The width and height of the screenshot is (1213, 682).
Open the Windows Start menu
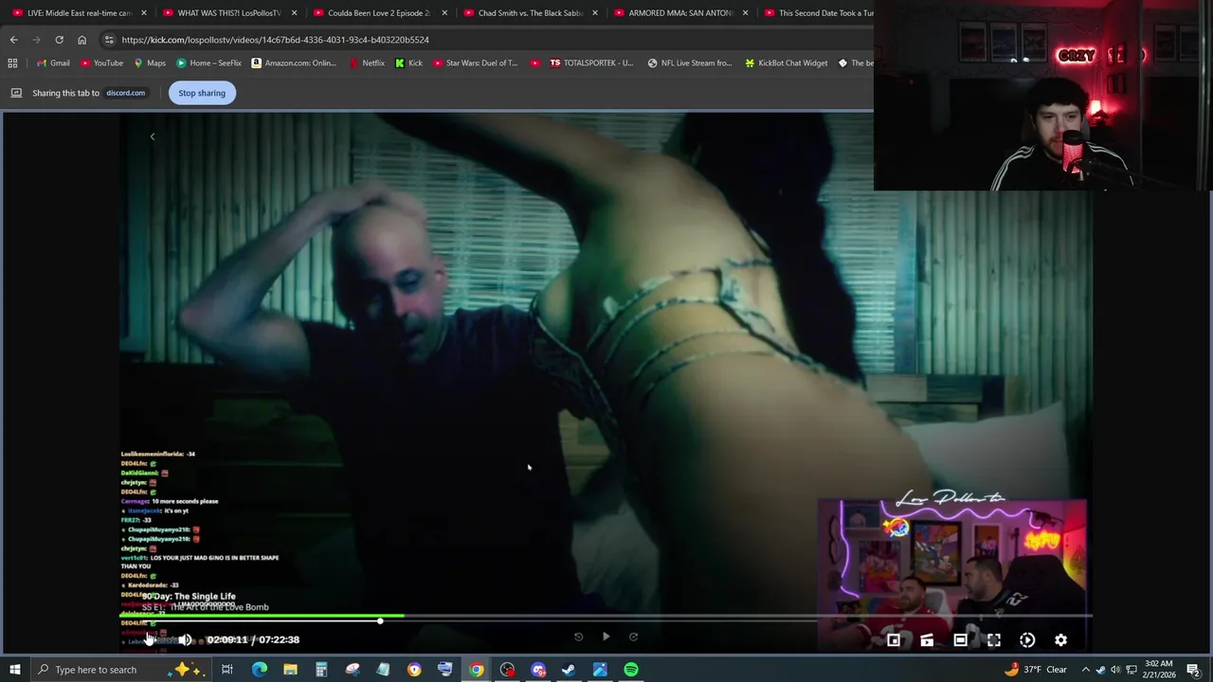tap(14, 670)
